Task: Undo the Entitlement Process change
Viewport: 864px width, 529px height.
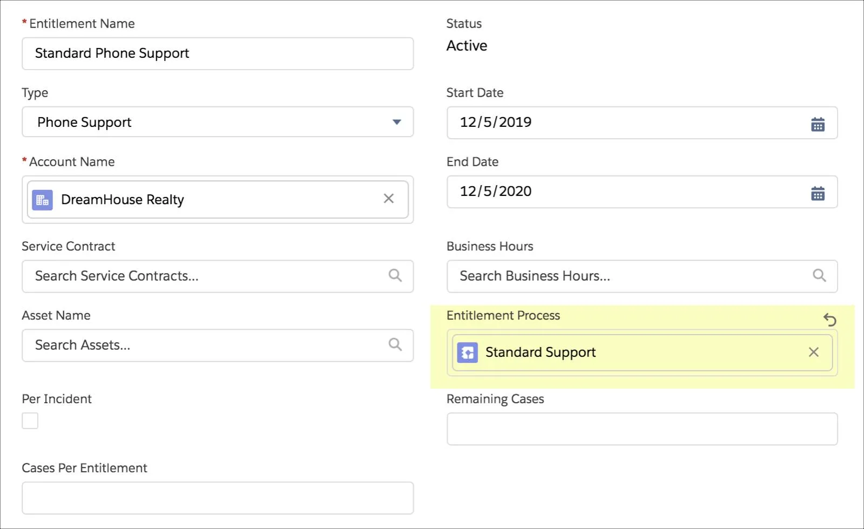Action: 829,320
